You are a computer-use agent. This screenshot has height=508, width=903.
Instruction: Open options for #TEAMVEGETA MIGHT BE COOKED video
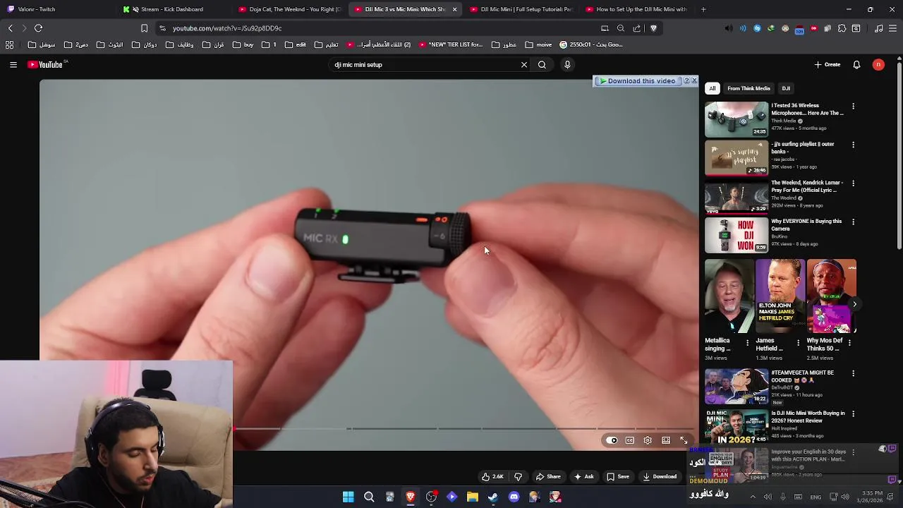click(854, 373)
